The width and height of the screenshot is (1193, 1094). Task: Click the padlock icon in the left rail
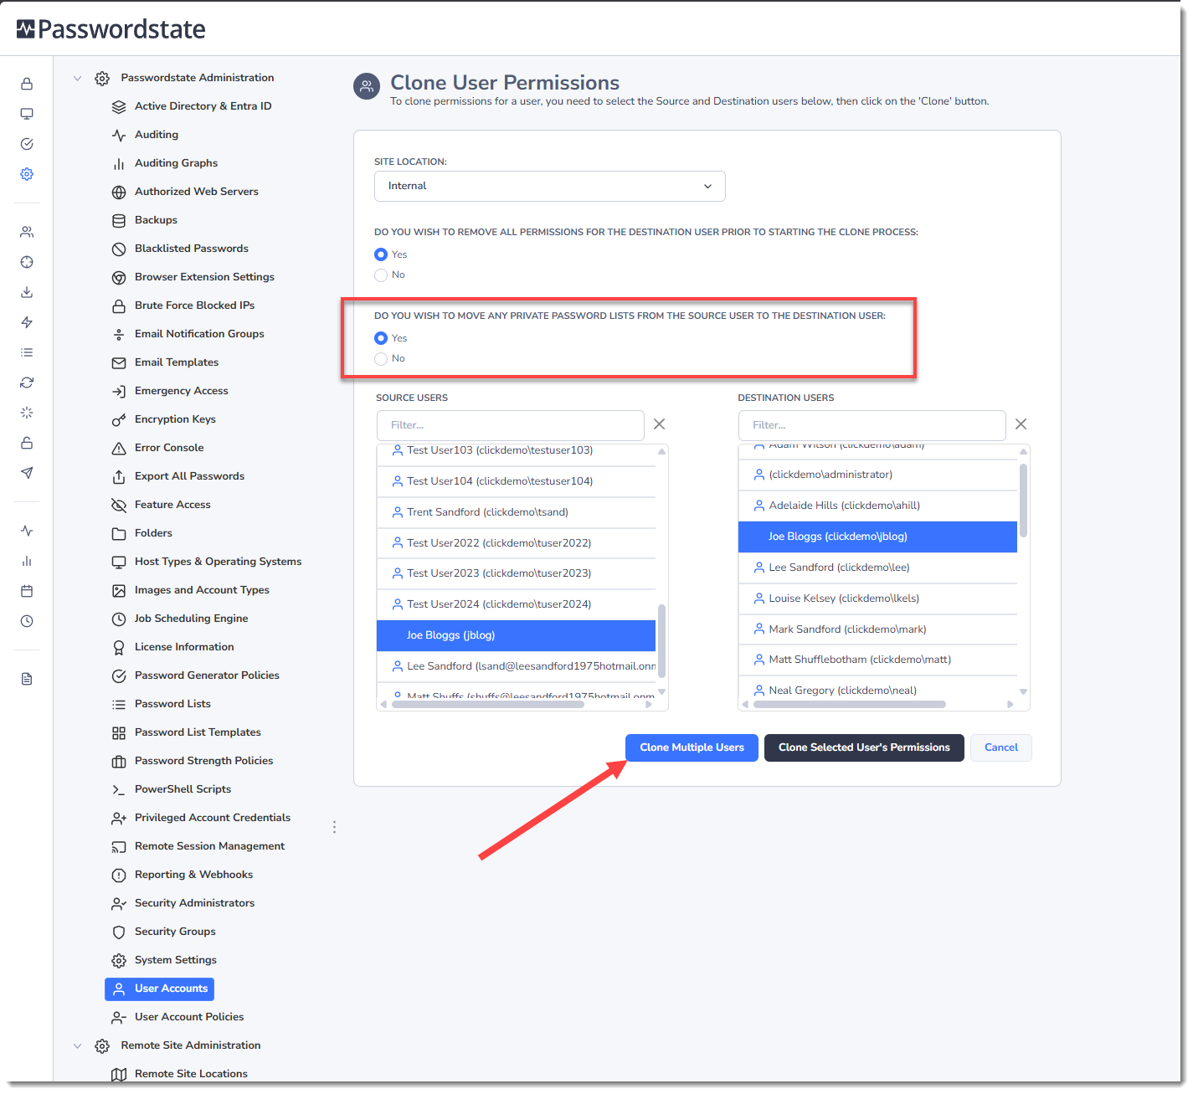[x=27, y=84]
